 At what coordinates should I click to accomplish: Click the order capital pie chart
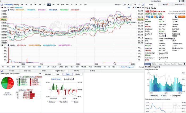click(7, 83)
